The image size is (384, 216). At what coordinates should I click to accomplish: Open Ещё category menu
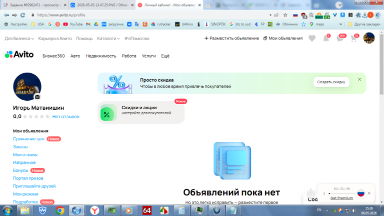coord(165,56)
